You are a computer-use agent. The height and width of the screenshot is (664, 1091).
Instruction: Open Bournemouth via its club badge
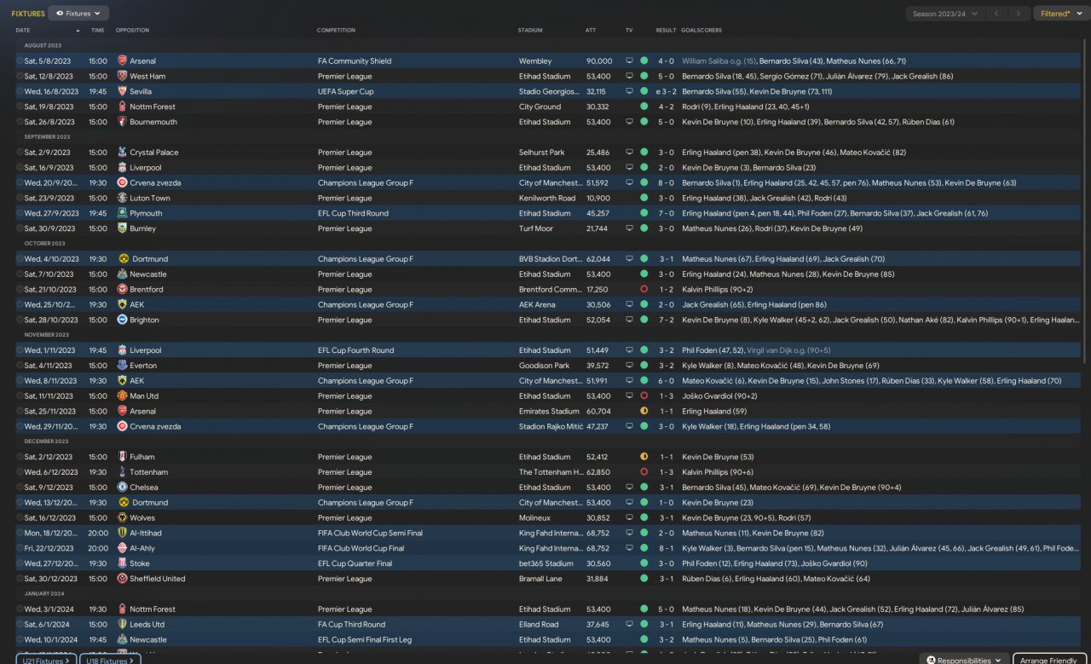tap(122, 122)
